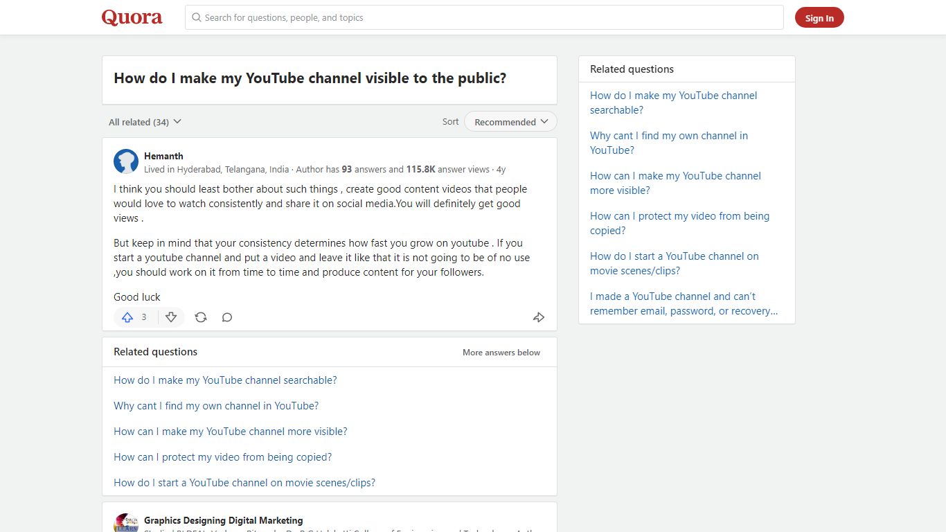This screenshot has height=532, width=946.
Task: Click the Quora logo
Action: point(132,17)
